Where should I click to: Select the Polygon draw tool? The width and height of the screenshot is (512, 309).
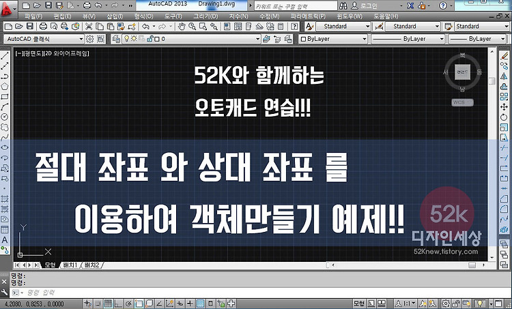click(x=5, y=87)
